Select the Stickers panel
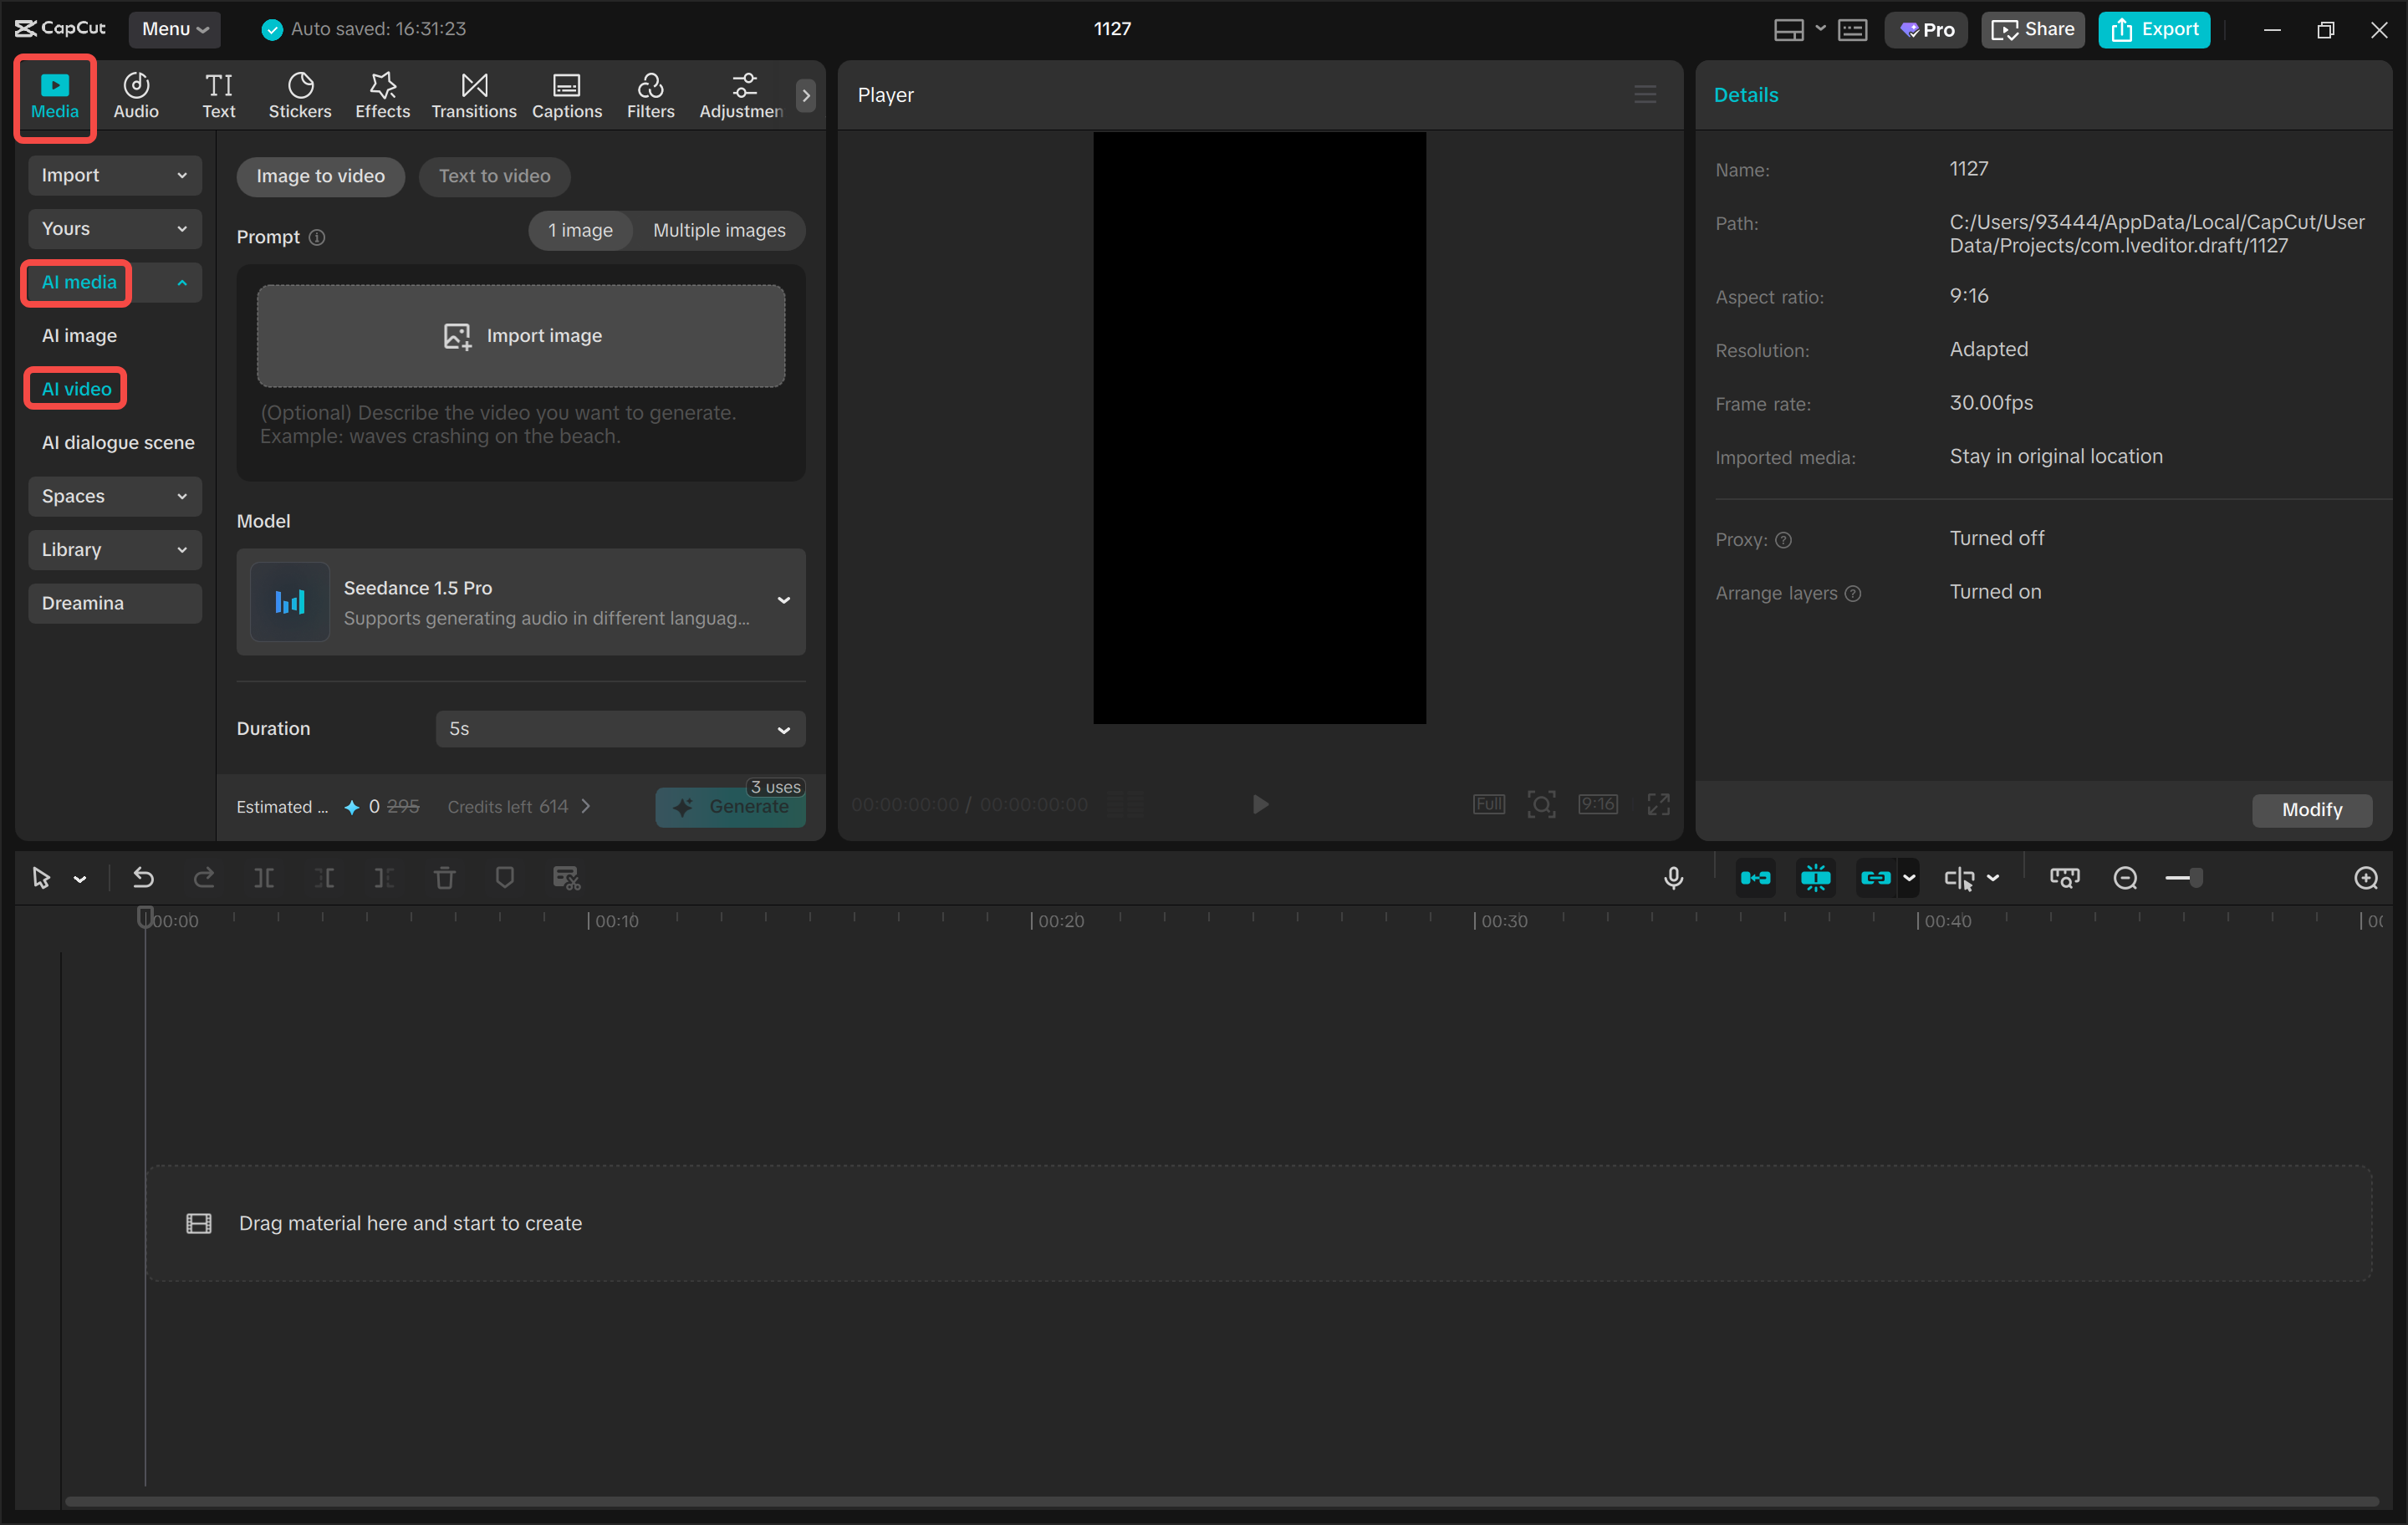The image size is (2408, 1525). (x=299, y=95)
